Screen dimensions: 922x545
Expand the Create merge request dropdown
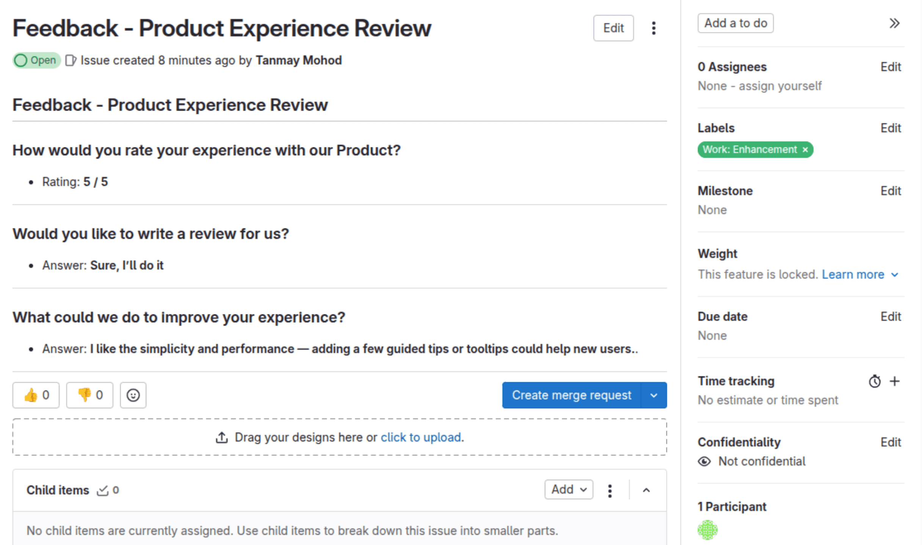tap(654, 395)
